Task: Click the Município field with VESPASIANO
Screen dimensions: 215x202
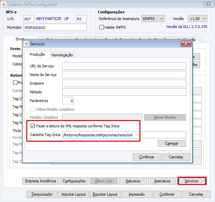Action: click(x=55, y=27)
